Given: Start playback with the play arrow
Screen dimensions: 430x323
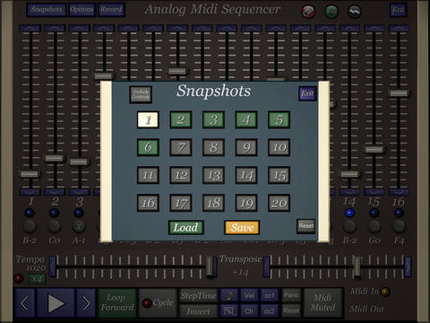Looking at the screenshot, I should 56,303.
